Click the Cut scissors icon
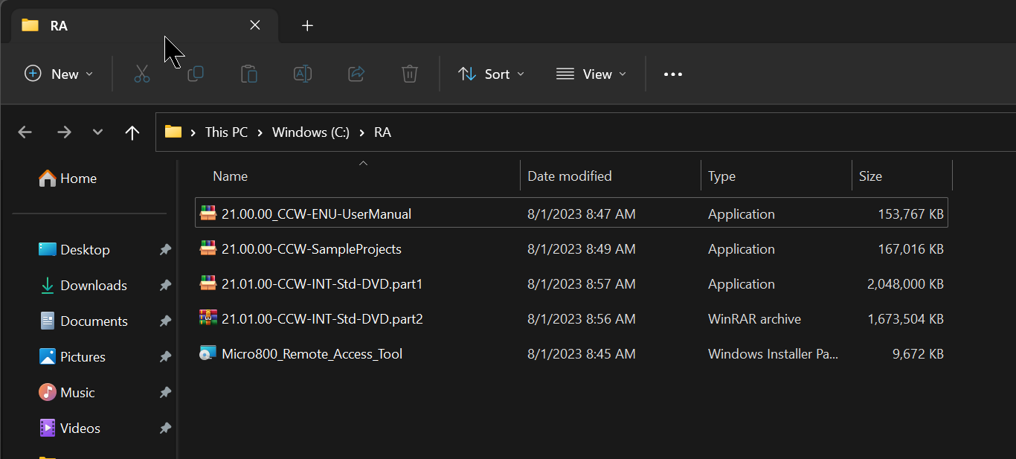Viewport: 1016px width, 459px height. click(142, 74)
